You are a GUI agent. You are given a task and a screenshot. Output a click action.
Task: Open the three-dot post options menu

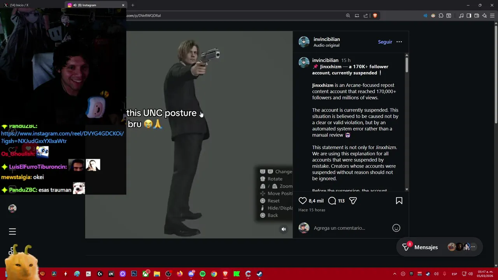tap(399, 42)
